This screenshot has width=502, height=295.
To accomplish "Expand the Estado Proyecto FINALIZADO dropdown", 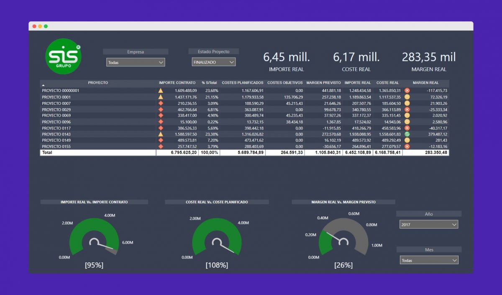I will point(214,62).
